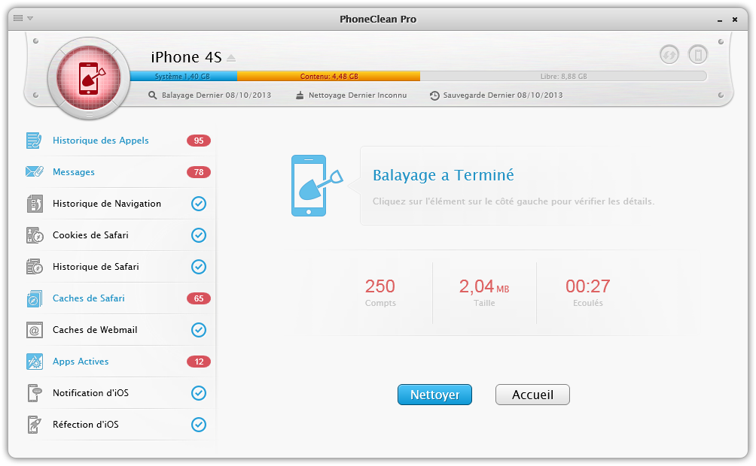Select the Historique de Safari label
Viewport: 756px width, 466px height.
[96, 267]
